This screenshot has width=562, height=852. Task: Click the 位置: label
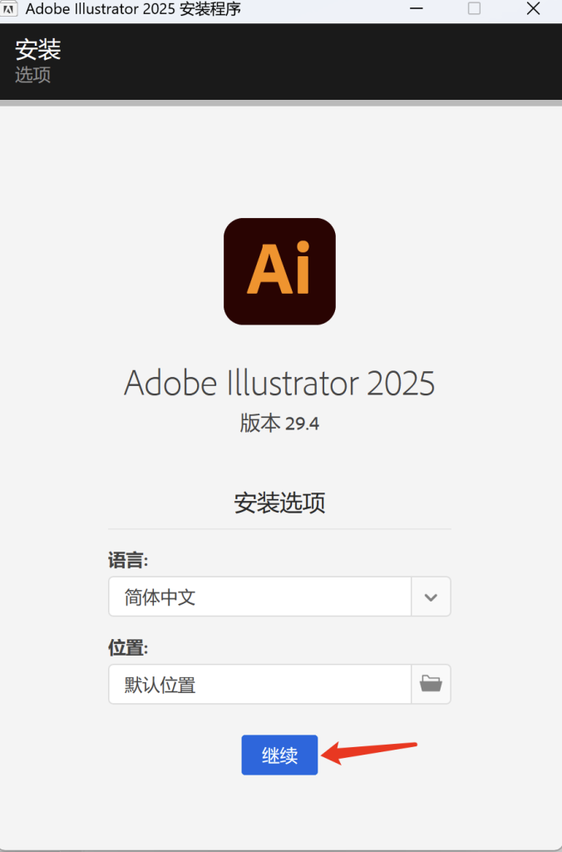[x=128, y=647]
